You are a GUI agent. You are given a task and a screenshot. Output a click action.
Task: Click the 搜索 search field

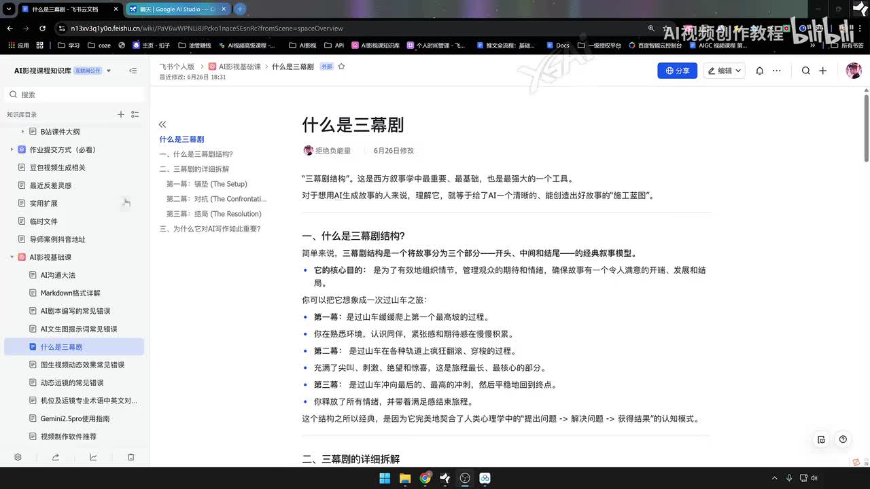[x=75, y=94]
